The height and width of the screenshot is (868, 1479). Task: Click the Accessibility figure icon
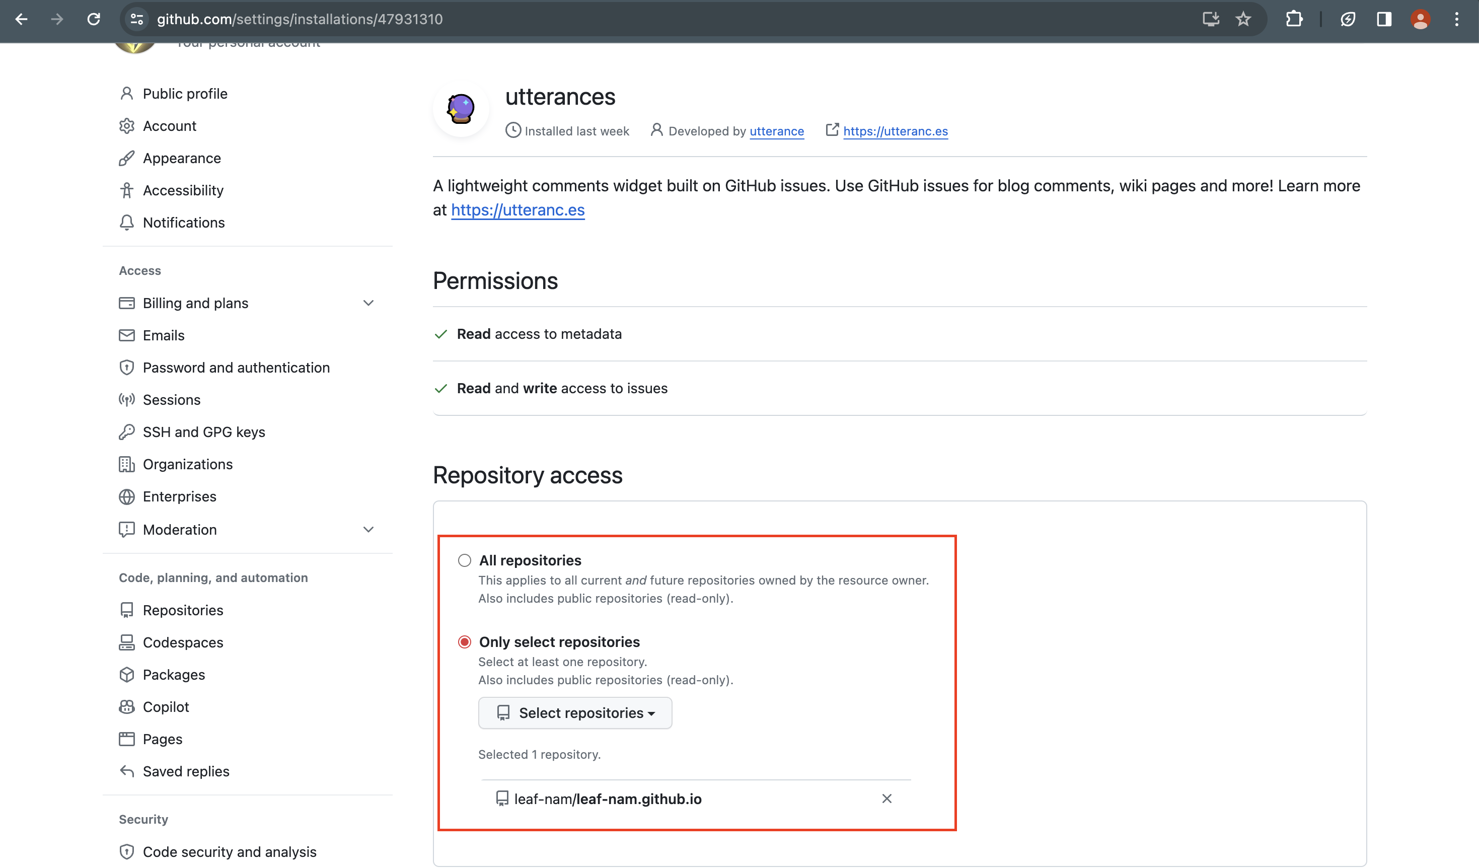[x=126, y=190]
